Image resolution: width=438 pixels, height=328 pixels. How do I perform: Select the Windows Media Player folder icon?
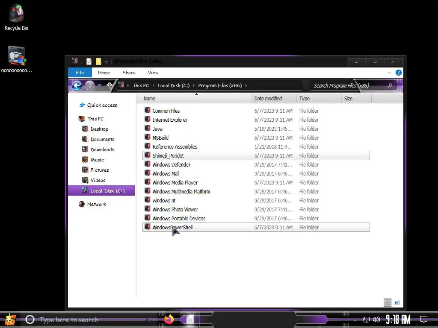tap(148, 182)
